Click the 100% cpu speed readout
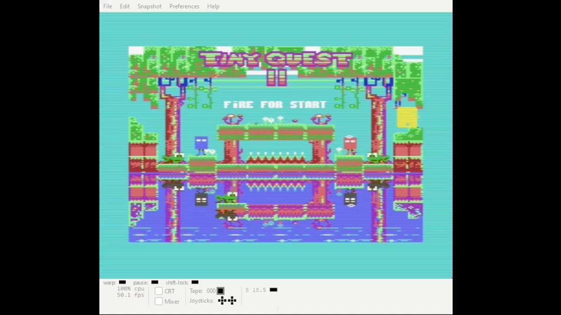 tap(130, 289)
